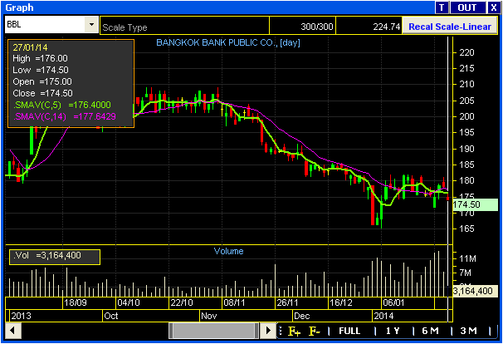This screenshot has height=344, width=503.
Task: Close the Graph window with X
Action: [493, 7]
